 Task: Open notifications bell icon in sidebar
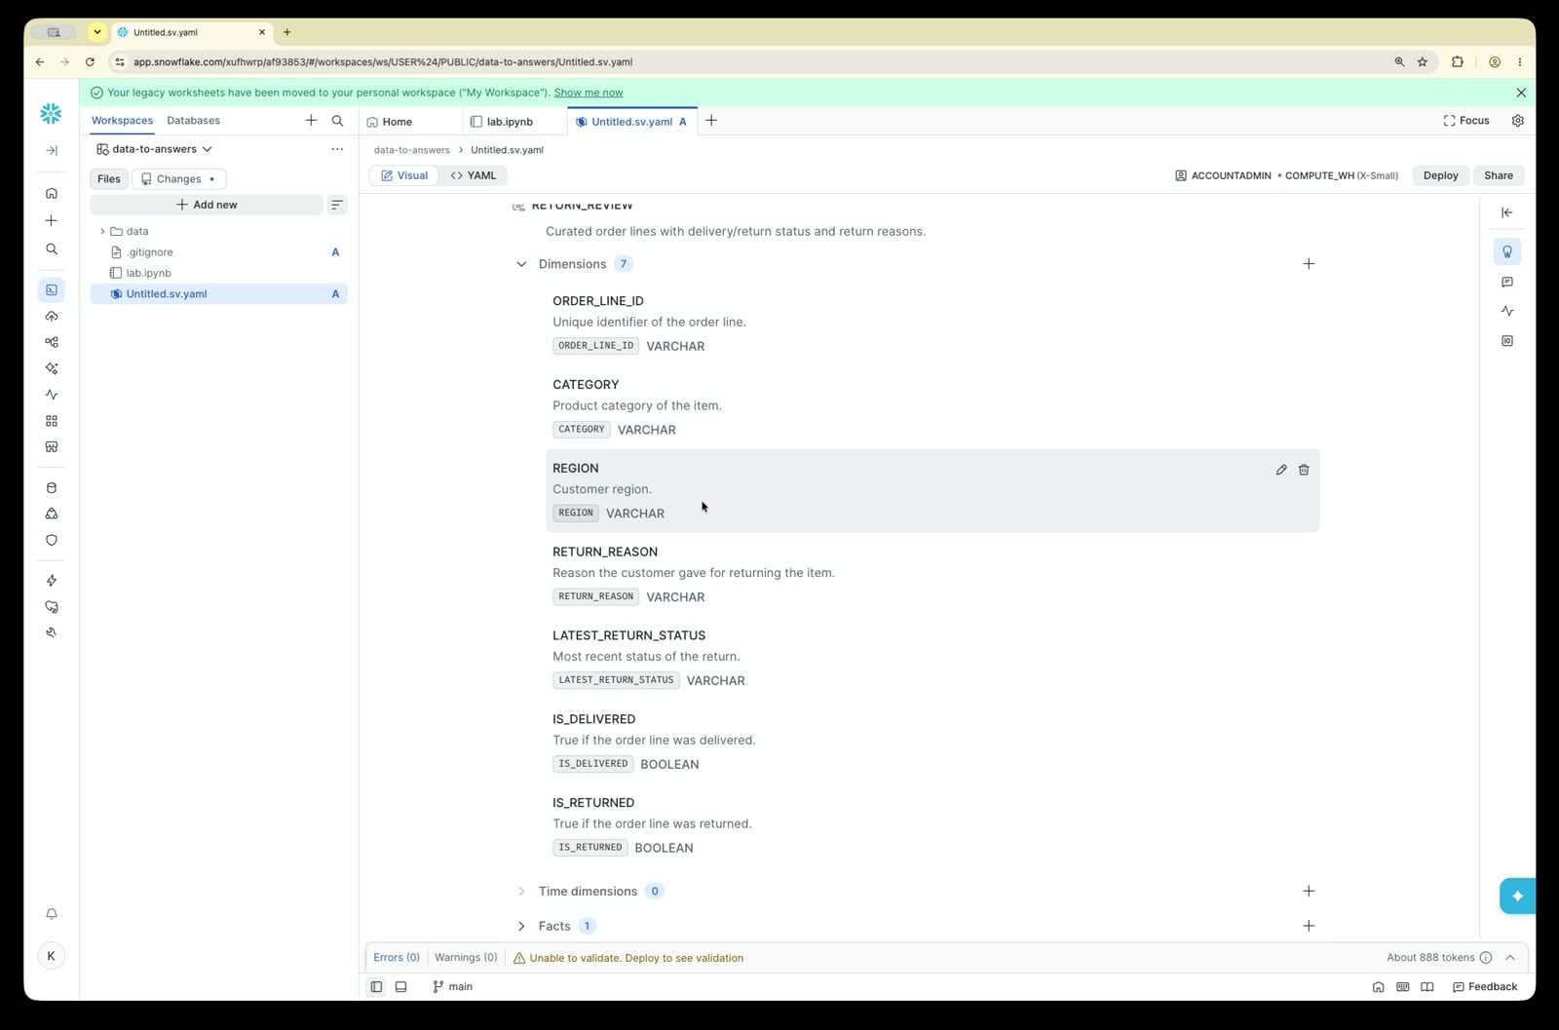click(x=52, y=914)
